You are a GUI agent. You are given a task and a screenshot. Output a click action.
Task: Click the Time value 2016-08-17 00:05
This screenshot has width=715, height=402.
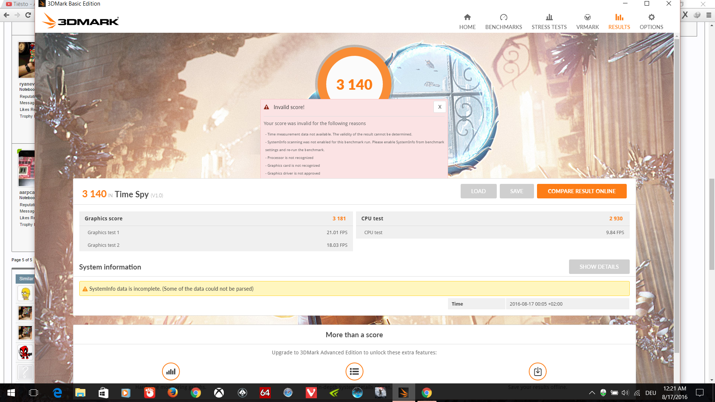536,304
